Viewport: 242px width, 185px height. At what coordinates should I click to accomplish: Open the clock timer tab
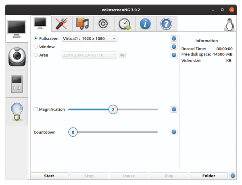[x=125, y=24]
